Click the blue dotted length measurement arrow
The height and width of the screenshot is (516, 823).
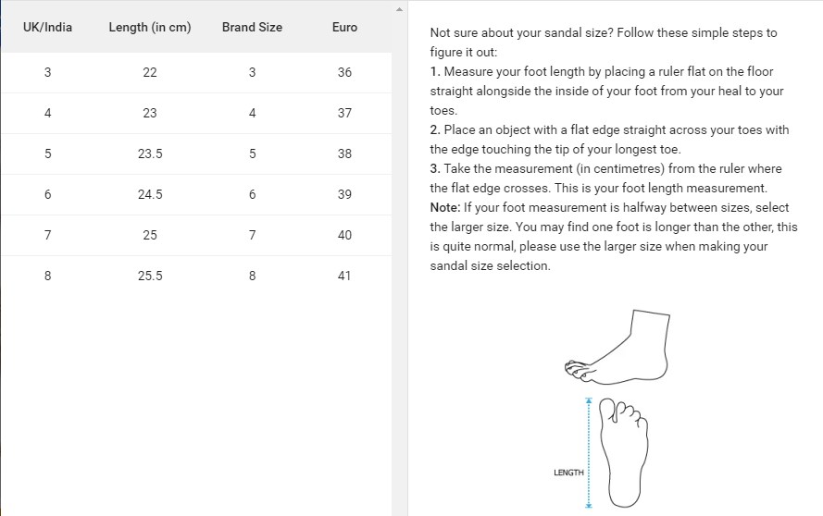pyautogui.click(x=588, y=453)
